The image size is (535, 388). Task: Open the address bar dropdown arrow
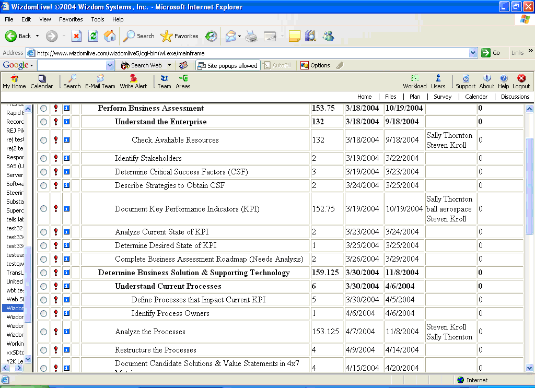473,53
